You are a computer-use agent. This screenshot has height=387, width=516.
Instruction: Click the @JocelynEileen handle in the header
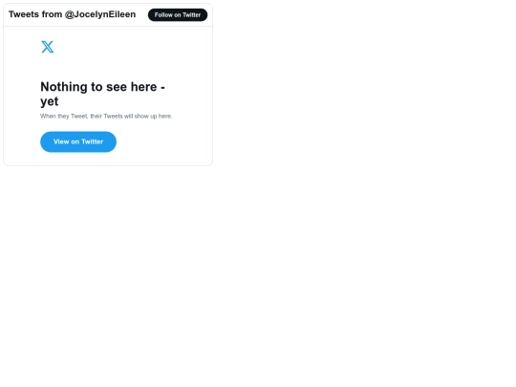(100, 14)
